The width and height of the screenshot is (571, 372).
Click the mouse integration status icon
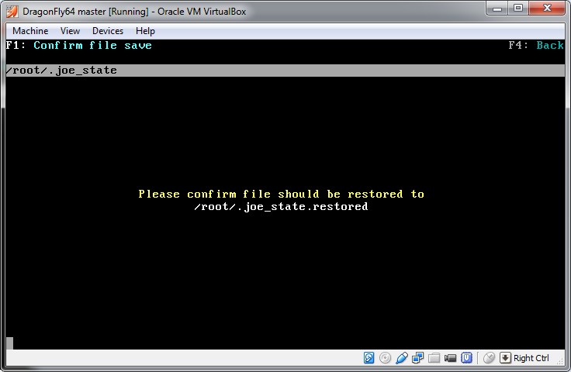click(489, 358)
